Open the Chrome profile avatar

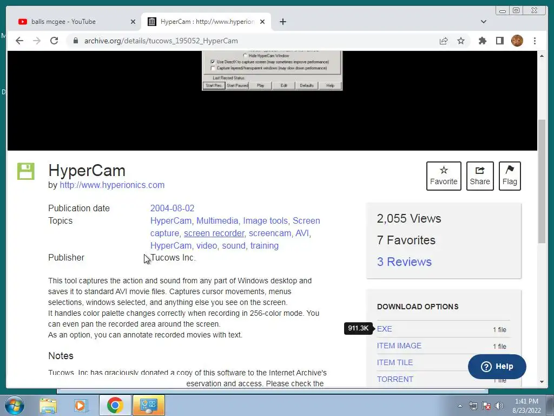tap(517, 41)
